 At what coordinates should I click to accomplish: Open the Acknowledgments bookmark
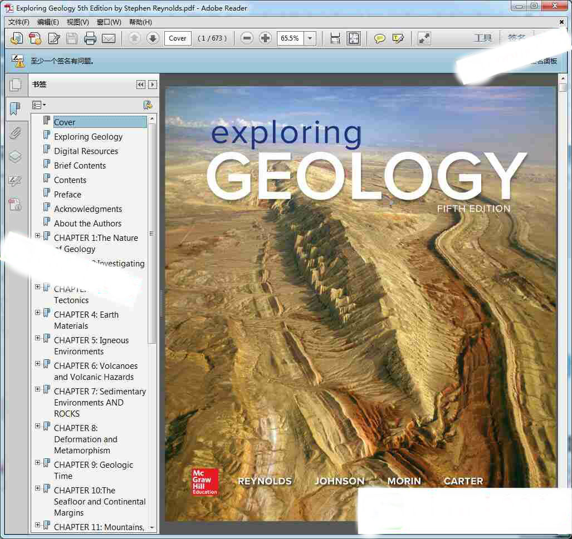click(x=88, y=209)
